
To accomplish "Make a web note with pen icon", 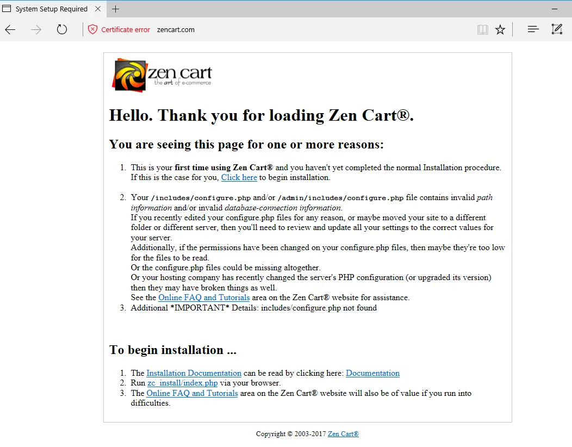I will (x=557, y=29).
